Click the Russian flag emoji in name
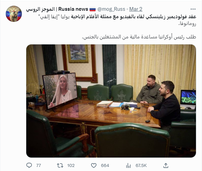The height and width of the screenshot is (171, 202). [93, 9]
